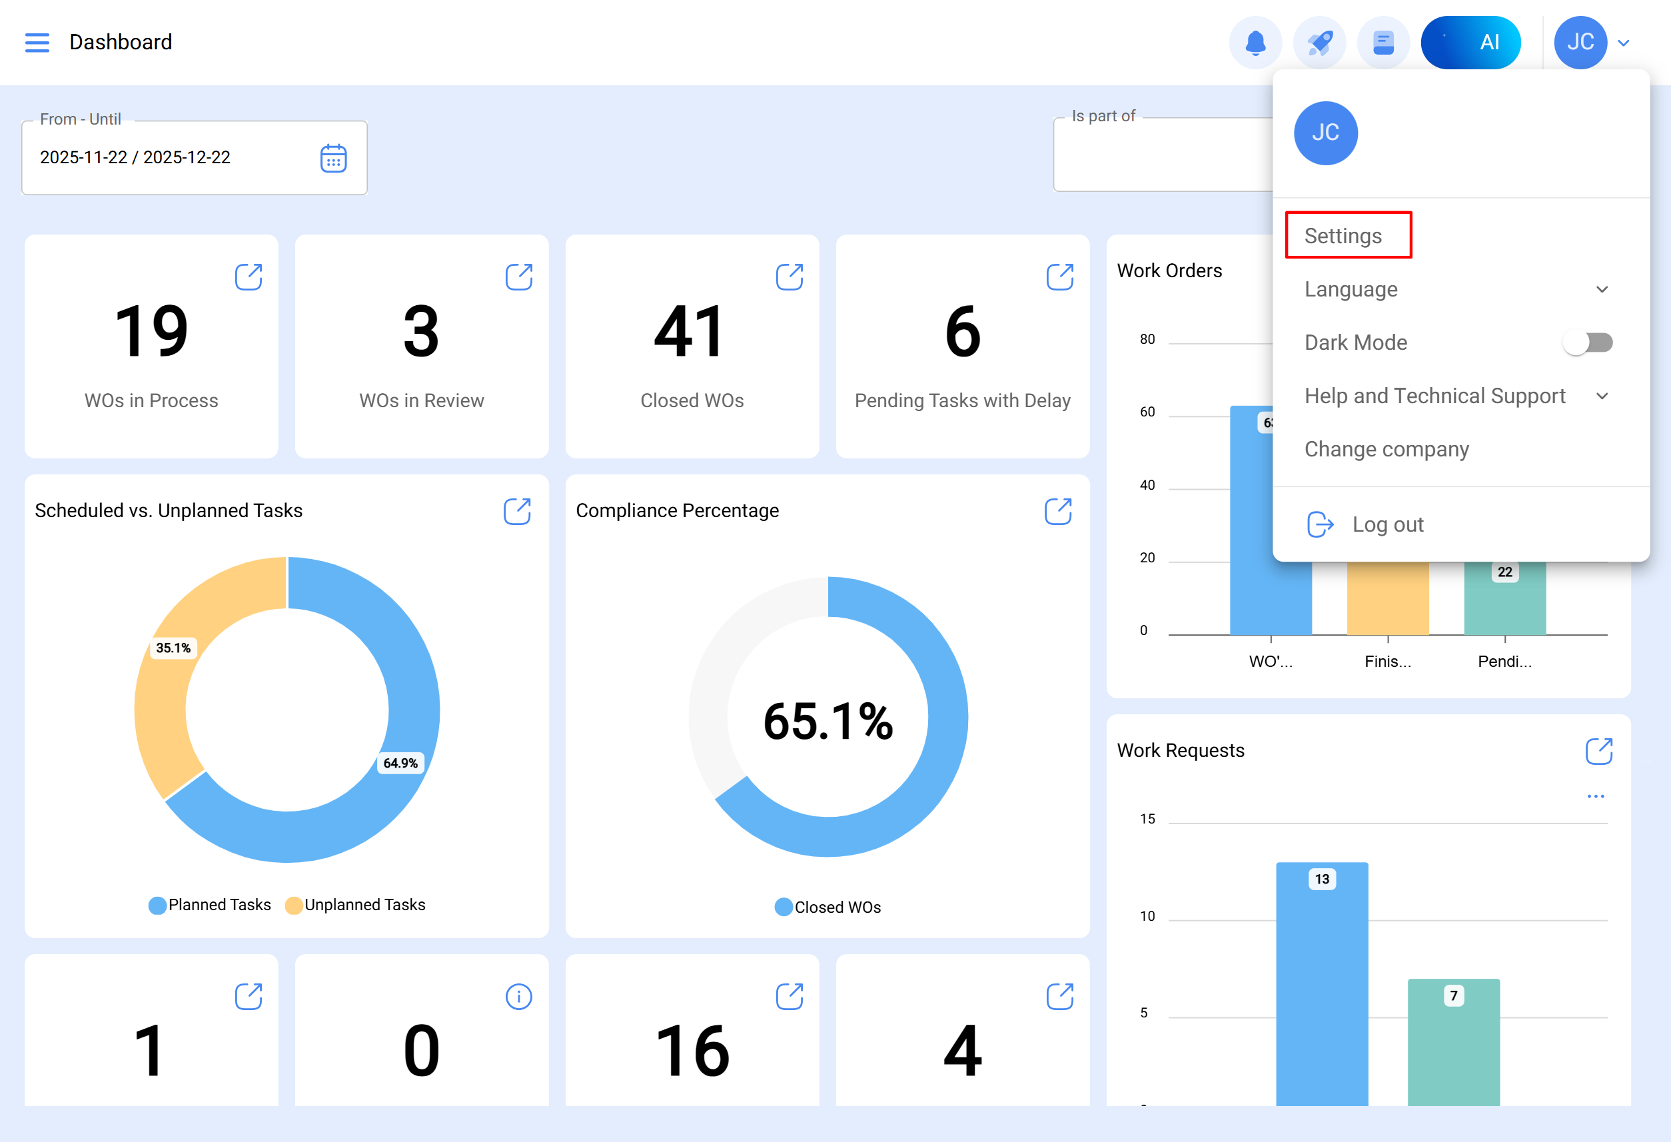The width and height of the screenshot is (1671, 1142).
Task: Collapse the JC profile dropdown arrow
Action: click(1624, 43)
